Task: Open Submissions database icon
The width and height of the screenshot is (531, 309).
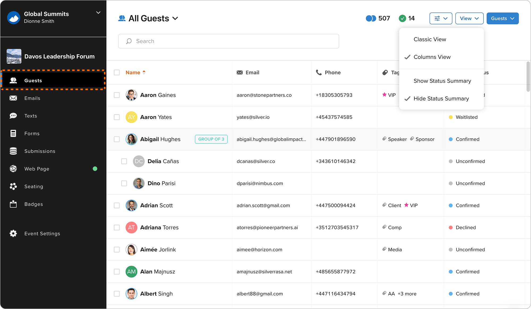Action: [x=13, y=151]
